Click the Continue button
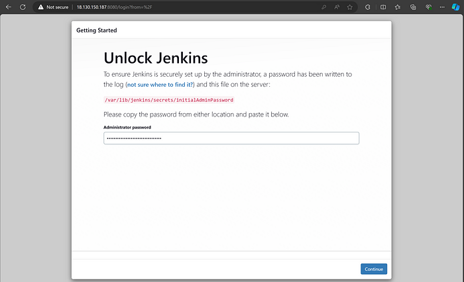Screen dimensions: 464x282 374,269
